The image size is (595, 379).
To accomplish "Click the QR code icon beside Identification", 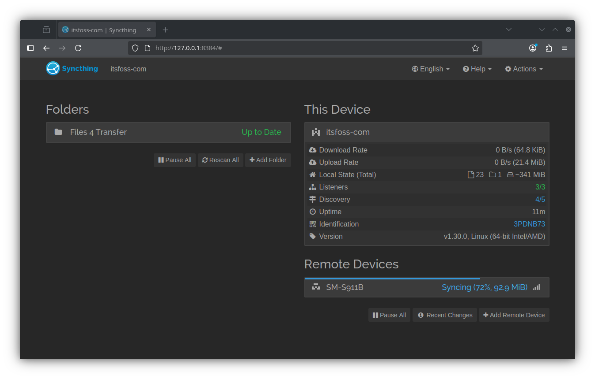I will pyautogui.click(x=313, y=224).
